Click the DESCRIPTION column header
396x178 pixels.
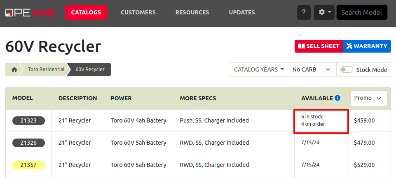[x=78, y=98]
